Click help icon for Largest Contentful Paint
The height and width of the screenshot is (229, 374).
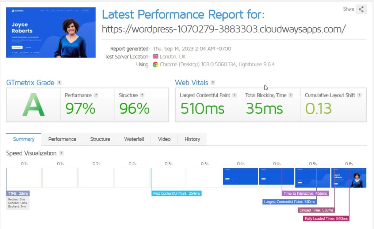pyautogui.click(x=234, y=95)
